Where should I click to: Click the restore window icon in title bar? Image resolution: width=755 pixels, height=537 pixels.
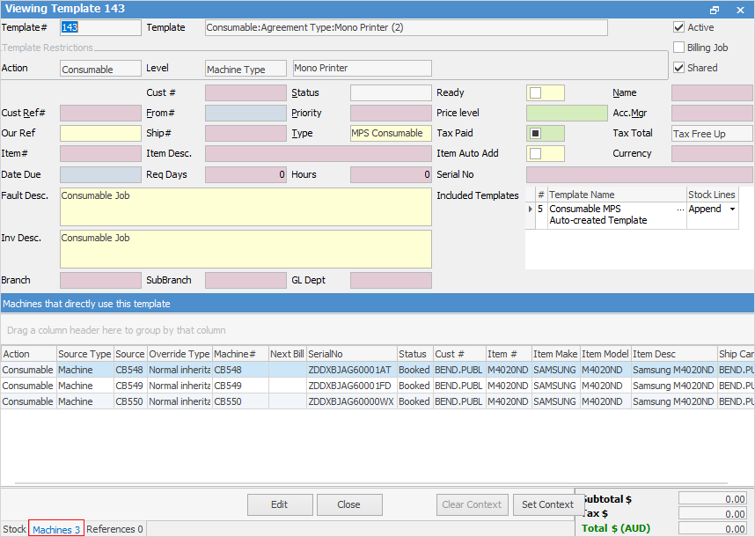tap(715, 9)
